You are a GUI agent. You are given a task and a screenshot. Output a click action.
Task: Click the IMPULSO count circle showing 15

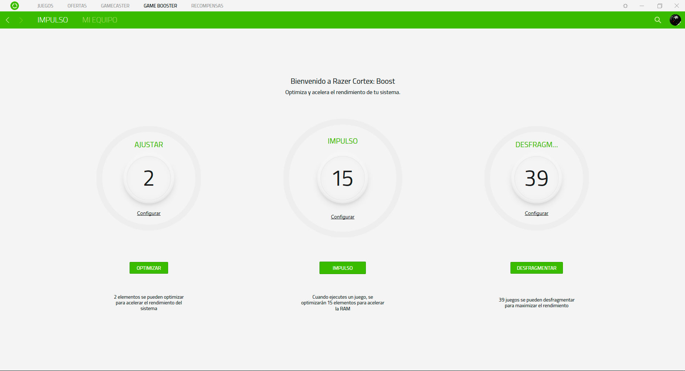pos(343,178)
